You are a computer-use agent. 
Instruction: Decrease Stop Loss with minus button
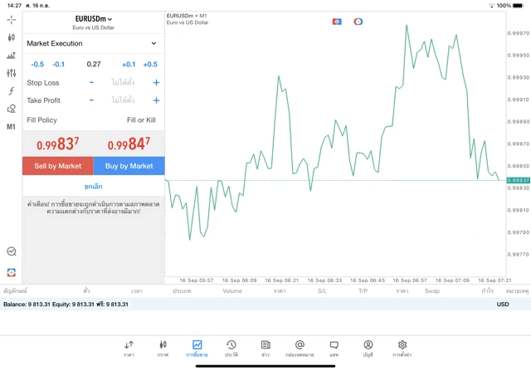tap(91, 82)
